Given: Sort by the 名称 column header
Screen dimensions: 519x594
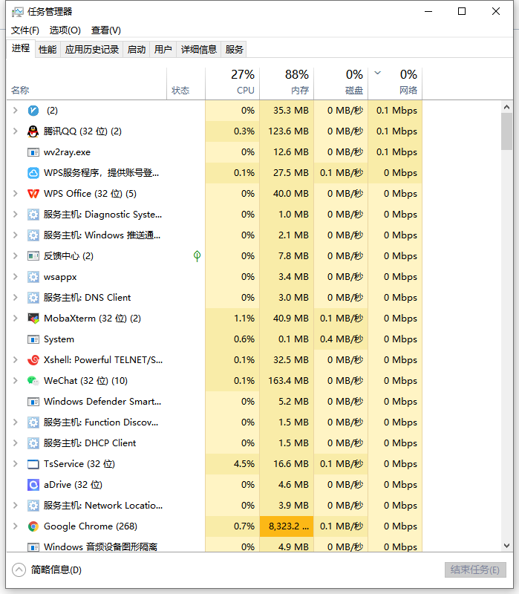Looking at the screenshot, I should point(86,83).
